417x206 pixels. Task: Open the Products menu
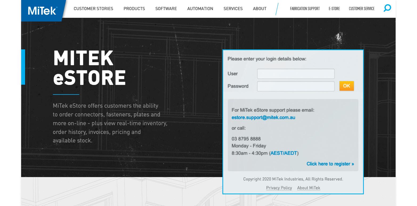[134, 8]
